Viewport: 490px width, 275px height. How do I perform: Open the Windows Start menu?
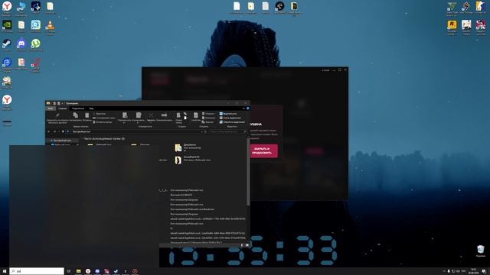pos(5,271)
